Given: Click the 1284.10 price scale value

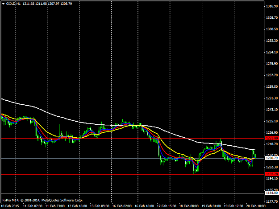Looking at the screenshot, I should click(x=272, y=52).
